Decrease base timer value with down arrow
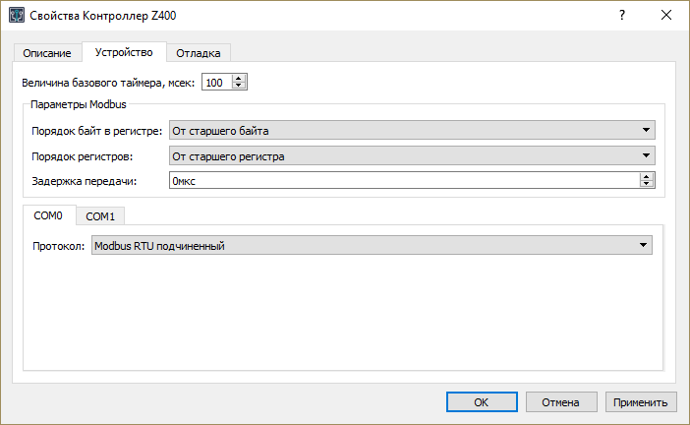 tap(239, 87)
